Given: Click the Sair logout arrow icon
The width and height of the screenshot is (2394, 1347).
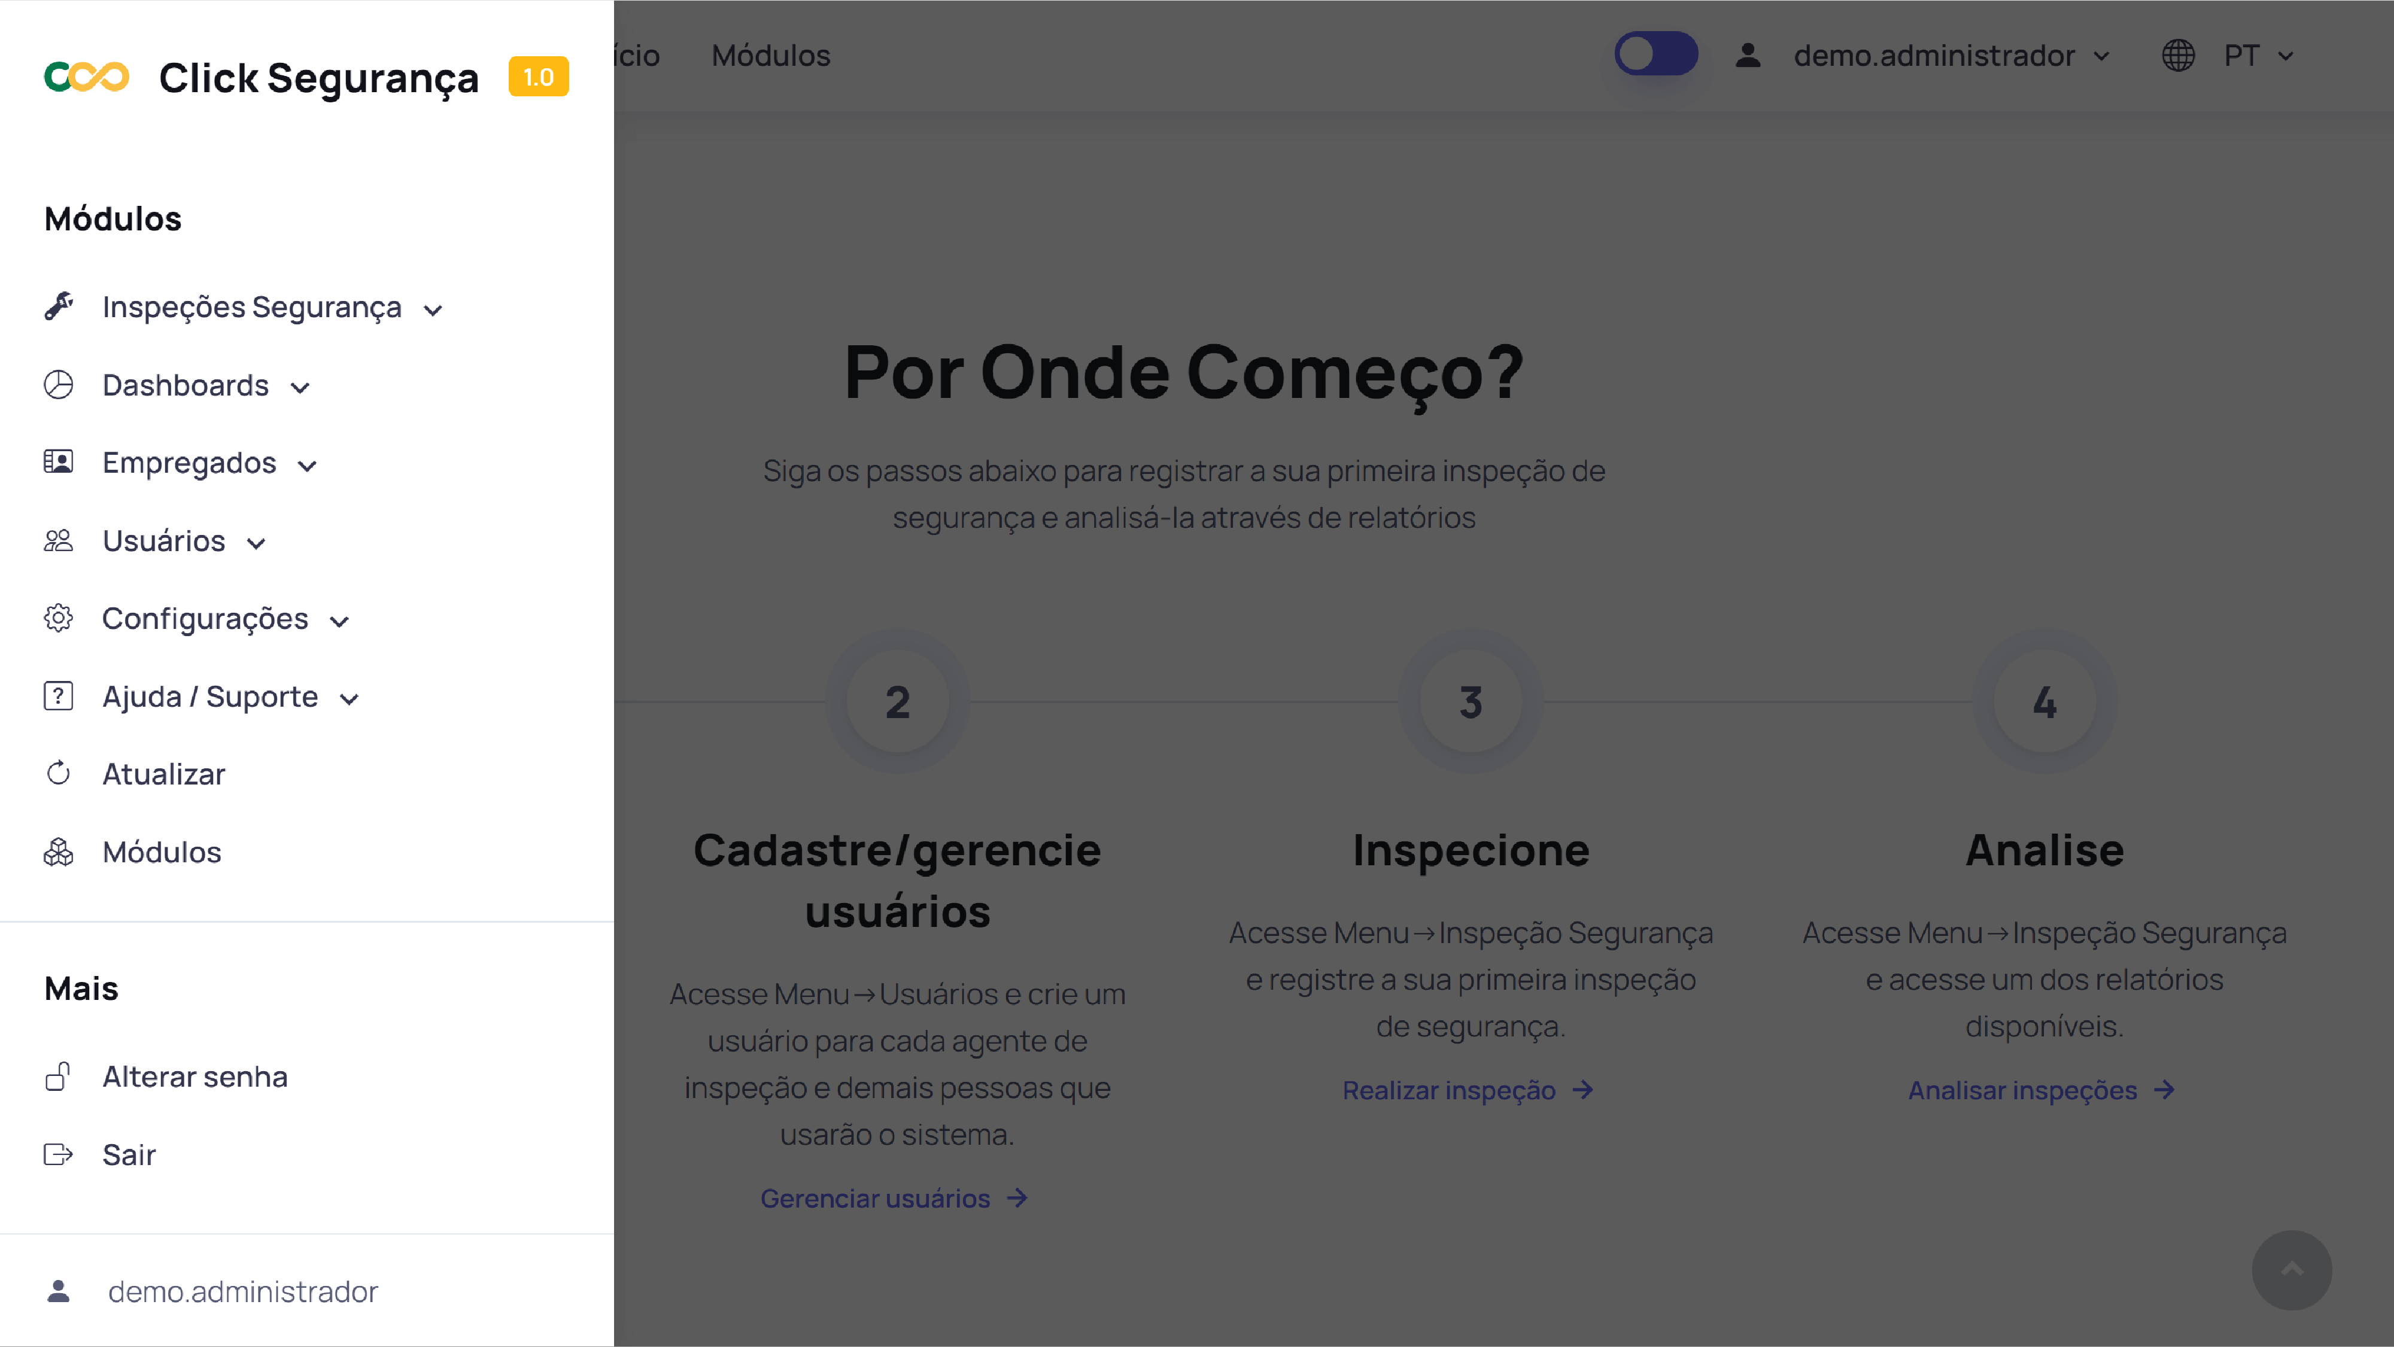Looking at the screenshot, I should (x=59, y=1155).
